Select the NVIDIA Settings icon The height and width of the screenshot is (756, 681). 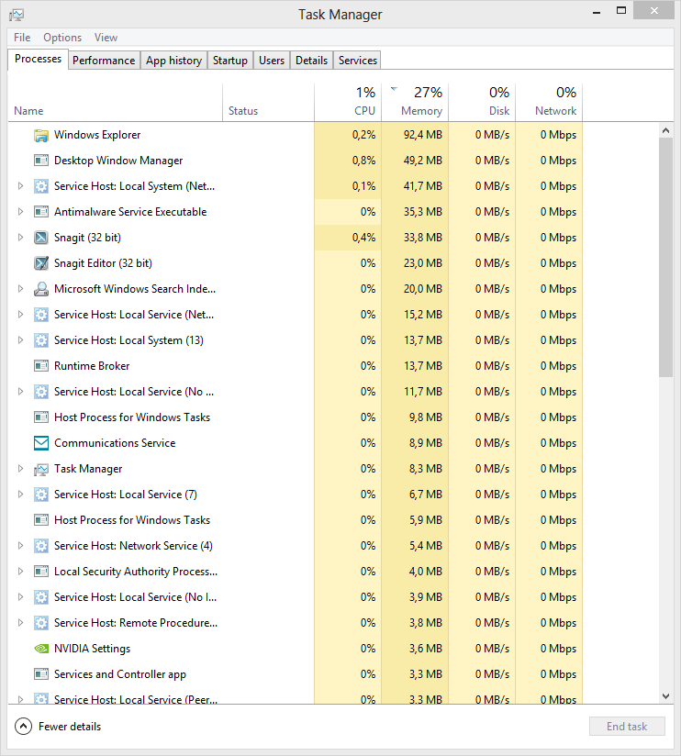click(x=41, y=649)
